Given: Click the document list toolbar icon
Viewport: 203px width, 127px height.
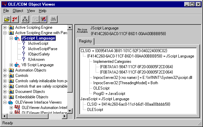Looking at the screenshot, I should [x=35, y=19].
